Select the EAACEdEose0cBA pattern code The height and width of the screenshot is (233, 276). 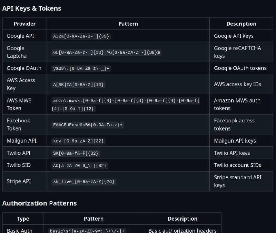tap(88, 125)
